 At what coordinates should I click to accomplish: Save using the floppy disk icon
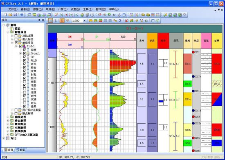[15, 15]
